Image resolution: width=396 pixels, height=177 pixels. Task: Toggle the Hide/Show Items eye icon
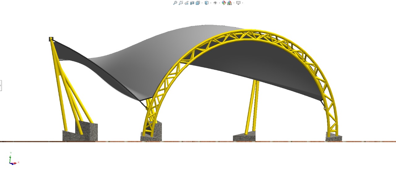click(215, 3)
